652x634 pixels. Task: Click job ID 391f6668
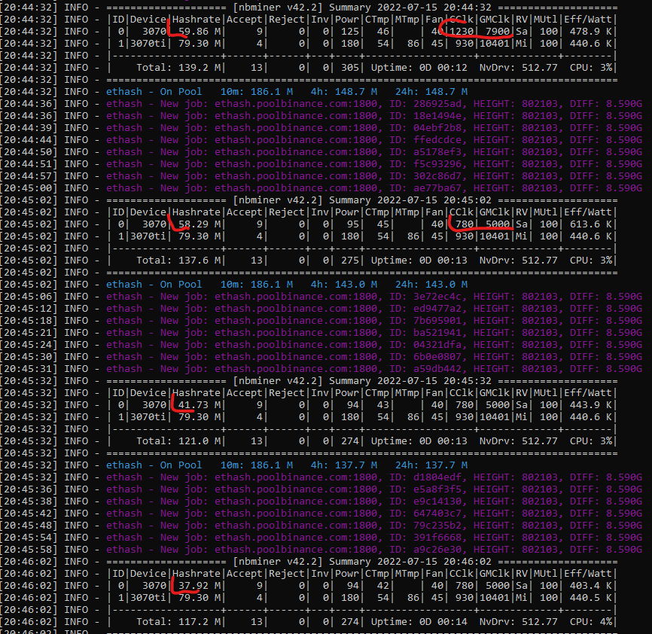tap(437, 538)
